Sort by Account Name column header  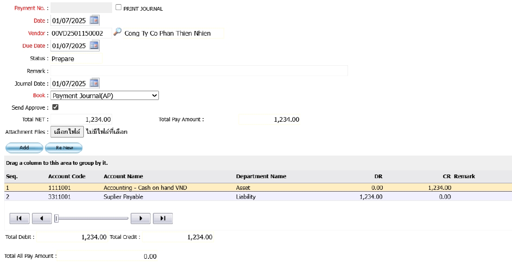click(x=123, y=176)
